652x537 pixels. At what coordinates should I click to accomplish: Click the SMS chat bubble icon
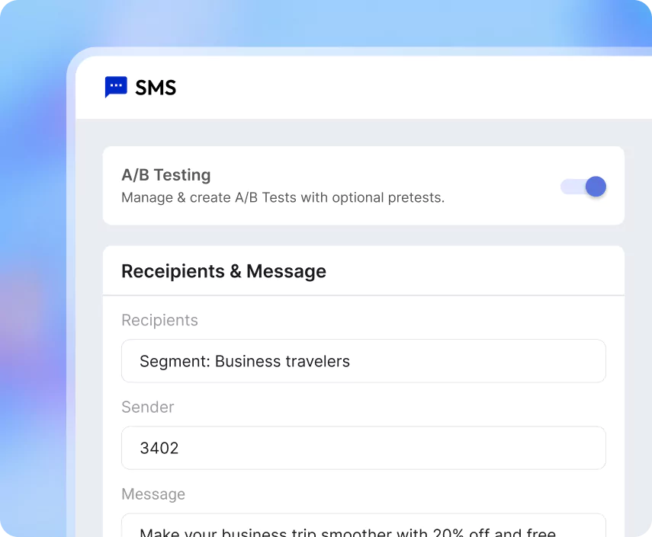116,88
